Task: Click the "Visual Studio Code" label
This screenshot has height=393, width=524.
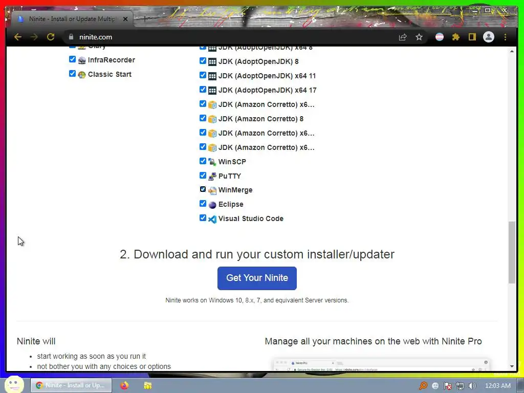Action: click(251, 219)
